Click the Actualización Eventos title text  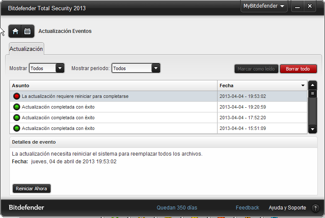click(x=65, y=31)
